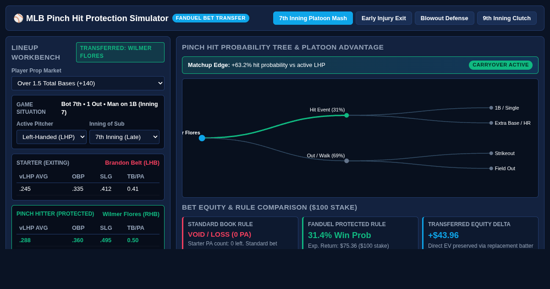
Task: Click the FanDuel Protected Rule card title
Action: pyautogui.click(x=347, y=224)
